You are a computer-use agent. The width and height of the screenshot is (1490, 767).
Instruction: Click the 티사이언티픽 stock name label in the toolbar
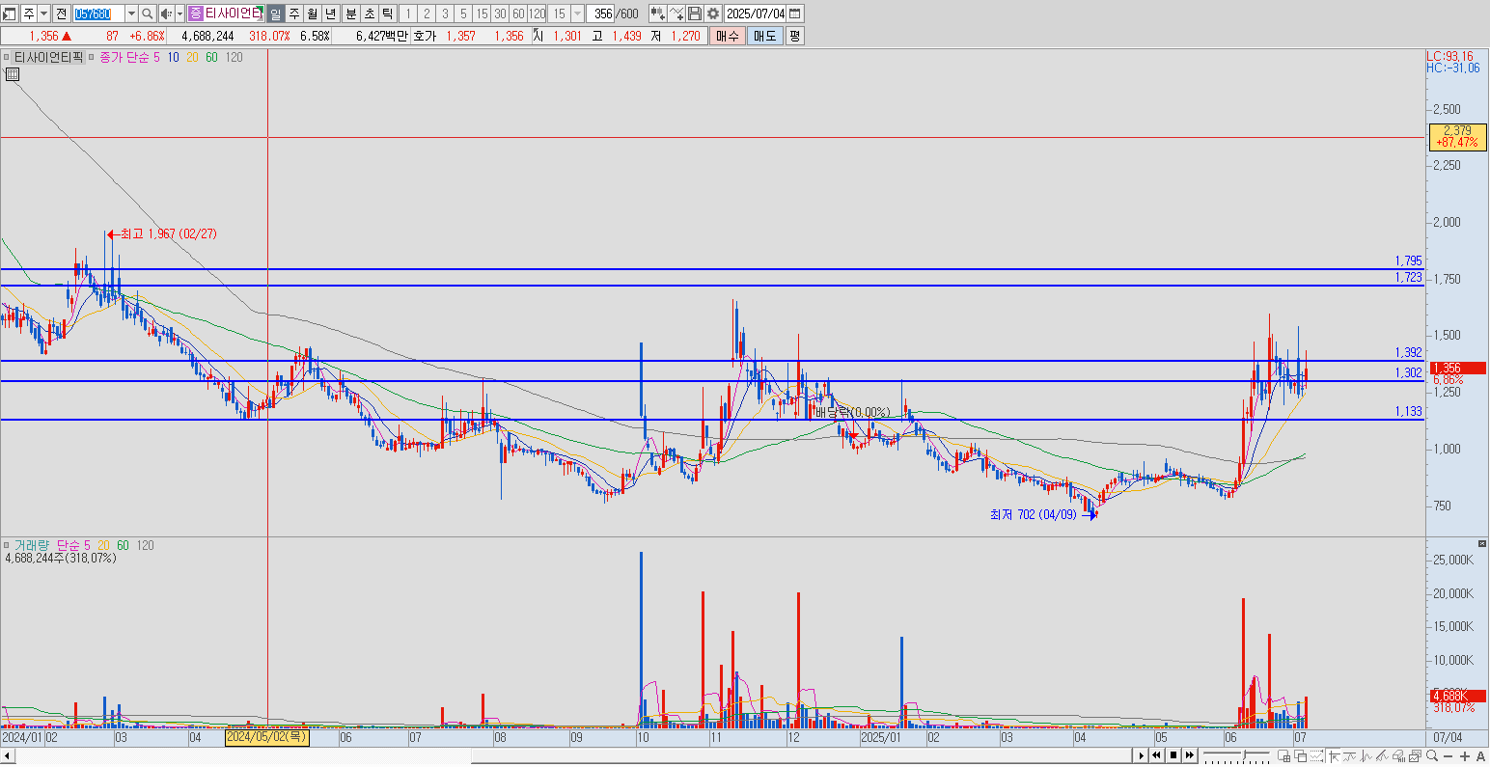pos(234,14)
